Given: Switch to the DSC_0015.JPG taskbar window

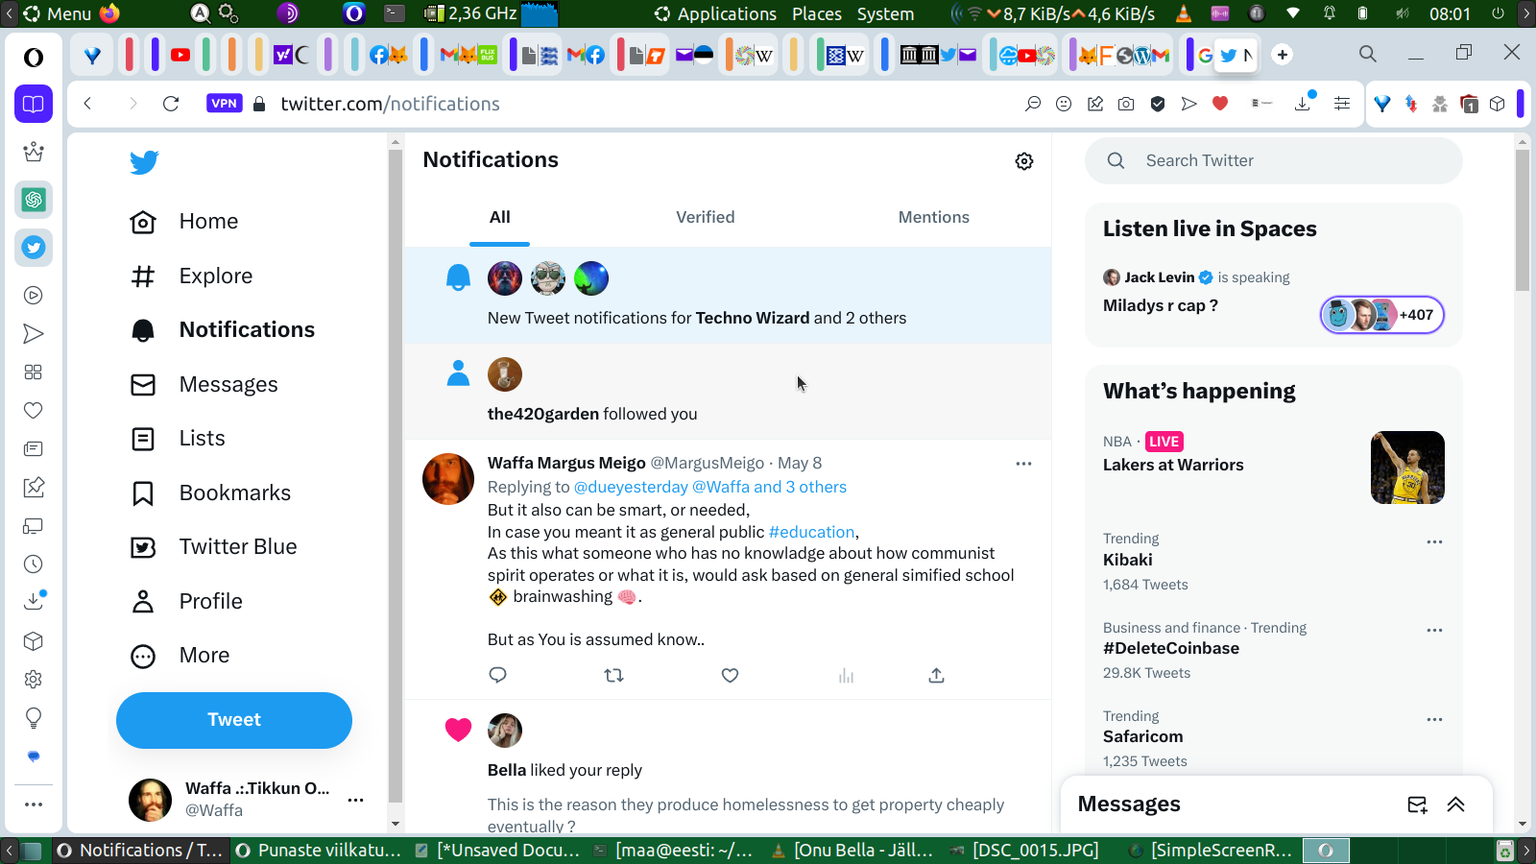Looking at the screenshot, I should tap(1024, 851).
